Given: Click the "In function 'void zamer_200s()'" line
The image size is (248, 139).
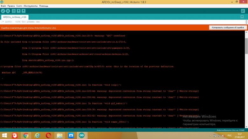Looking at the screenshot, I should point(65,122).
